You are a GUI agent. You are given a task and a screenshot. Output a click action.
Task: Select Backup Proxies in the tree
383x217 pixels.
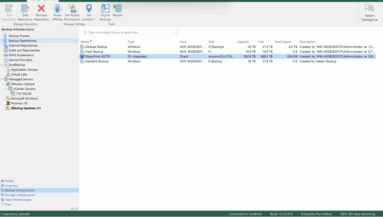point(19,36)
